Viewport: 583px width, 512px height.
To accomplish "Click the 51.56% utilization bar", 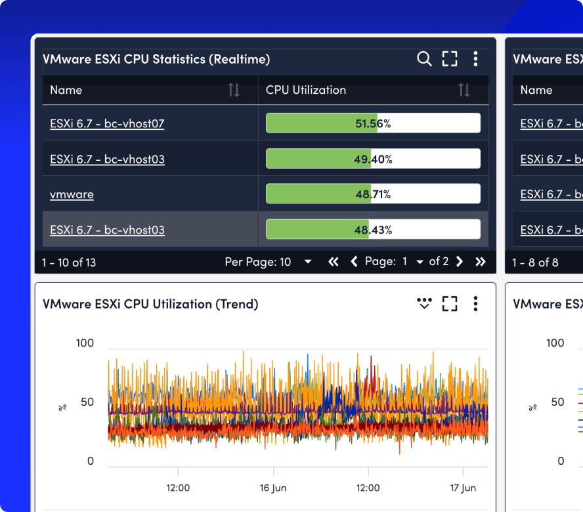I will 373,123.
